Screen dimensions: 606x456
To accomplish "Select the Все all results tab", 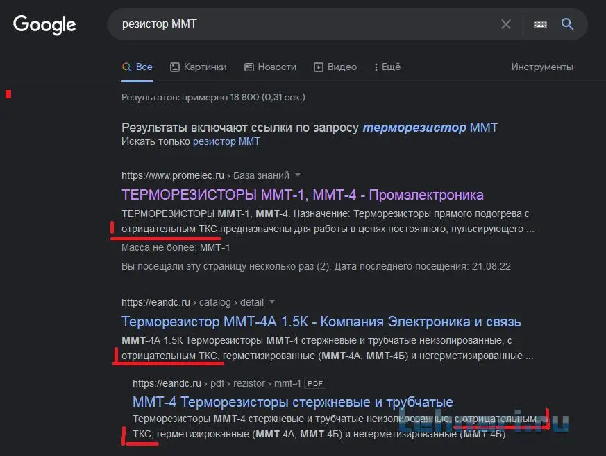I will coord(137,67).
